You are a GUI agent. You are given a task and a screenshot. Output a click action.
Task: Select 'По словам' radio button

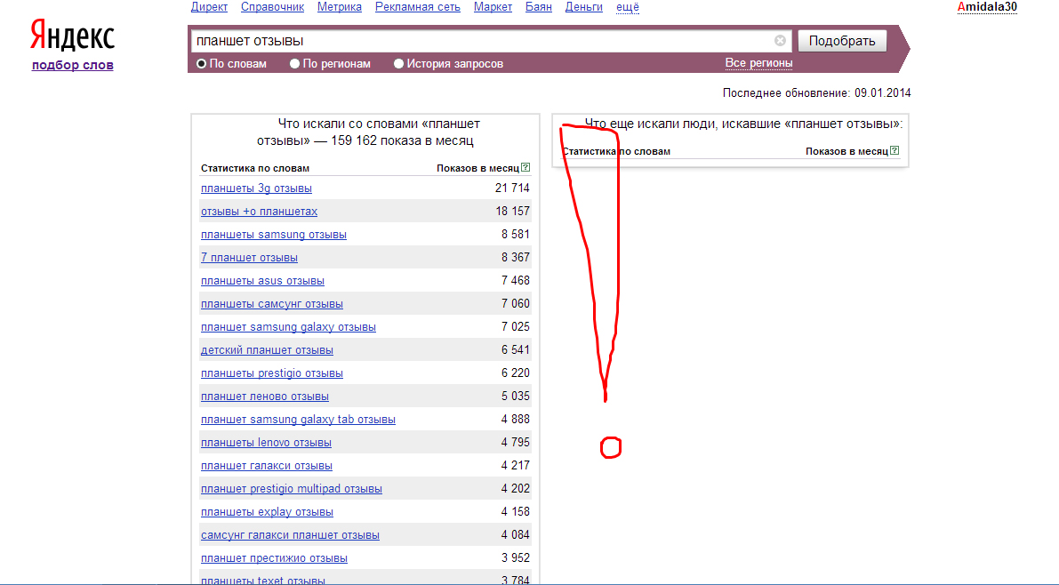201,63
